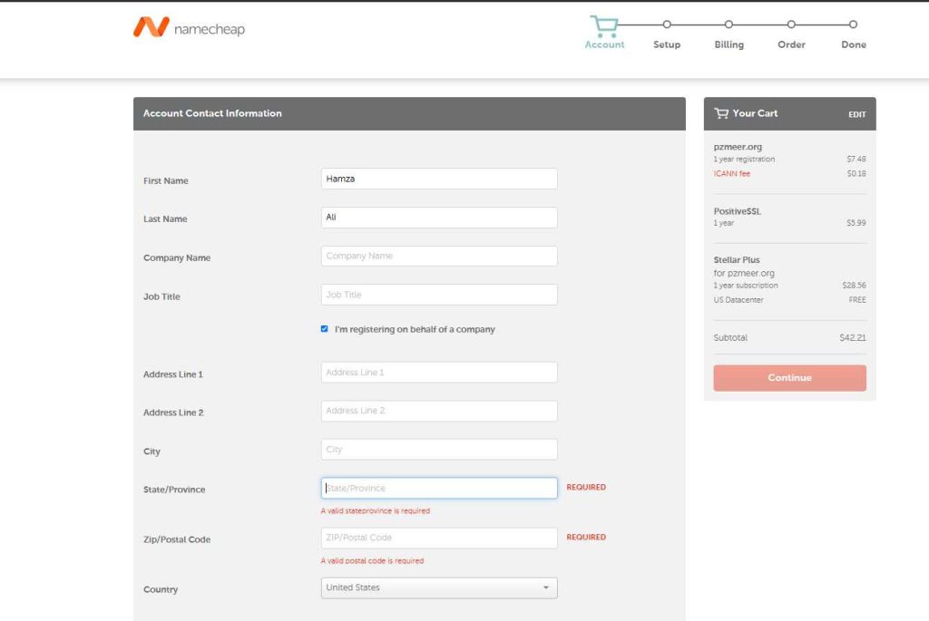Click into the Job Title field

click(438, 295)
